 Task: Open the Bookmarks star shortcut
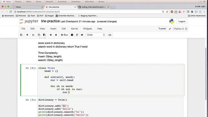(x=8, y=16)
